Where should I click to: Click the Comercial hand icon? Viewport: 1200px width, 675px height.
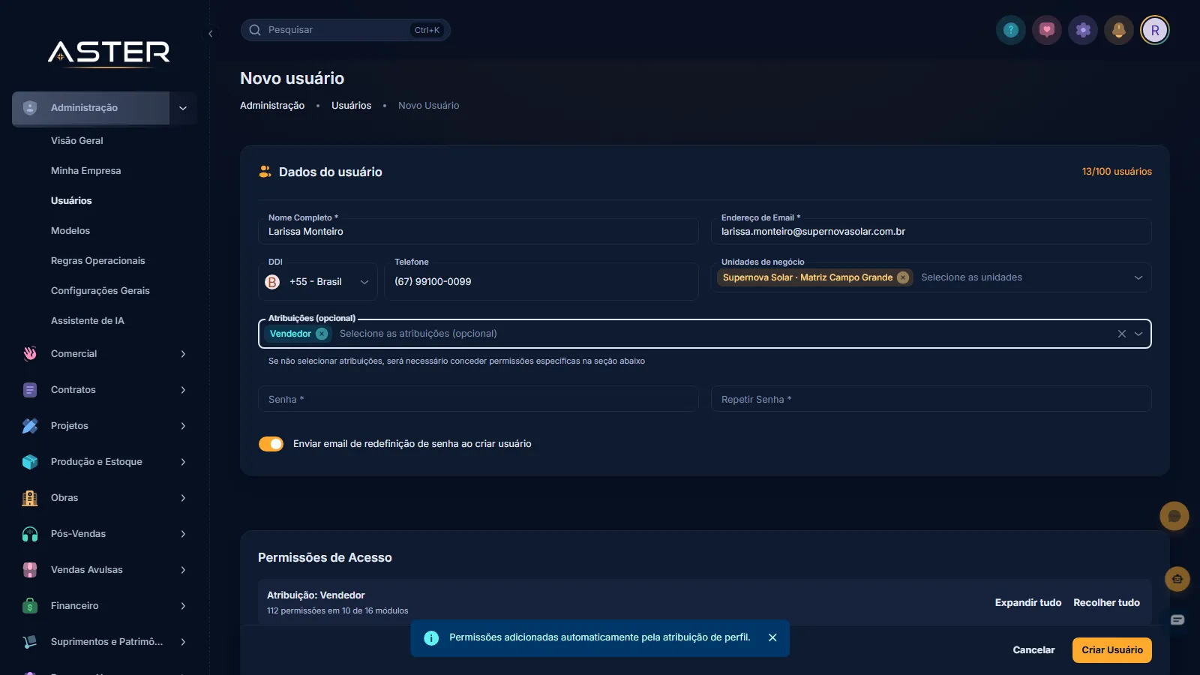click(30, 354)
